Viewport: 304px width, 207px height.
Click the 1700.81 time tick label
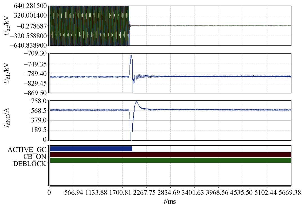tap(120, 192)
